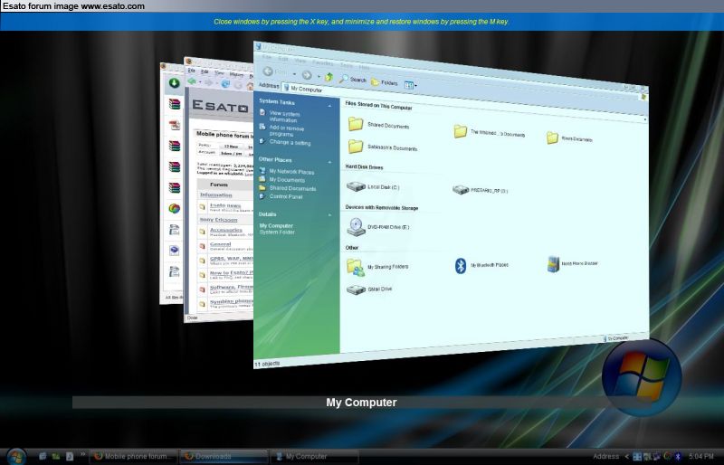The width and height of the screenshot is (724, 465).
Task: Expand hidden tray icons arrow
Action: (626, 456)
